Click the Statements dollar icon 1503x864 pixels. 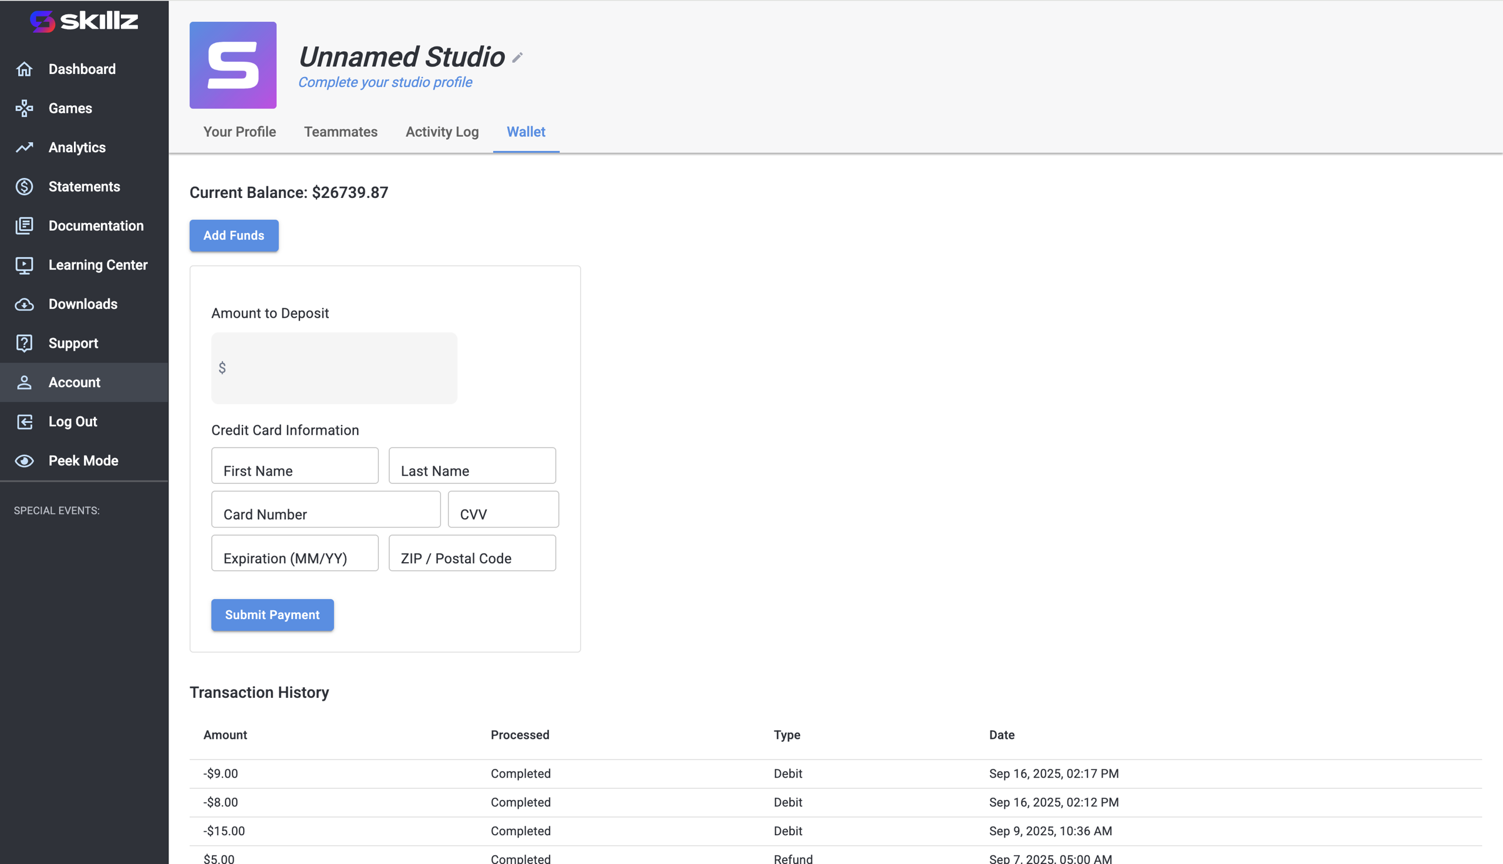click(x=24, y=186)
